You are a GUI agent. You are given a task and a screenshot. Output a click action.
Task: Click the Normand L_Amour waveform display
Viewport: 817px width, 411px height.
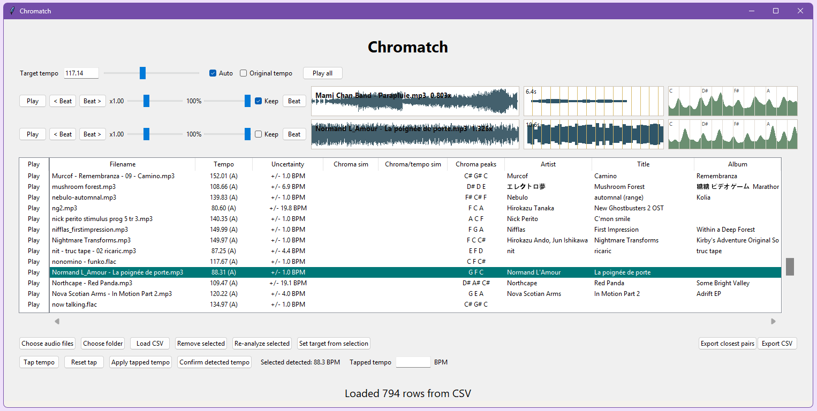click(x=415, y=134)
